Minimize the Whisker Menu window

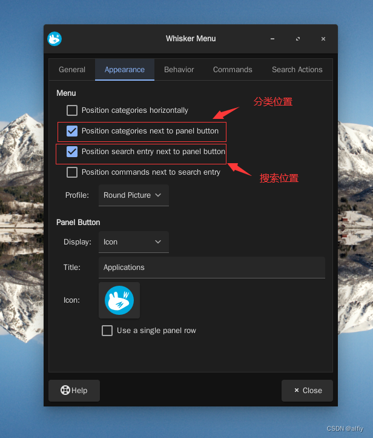click(x=272, y=39)
